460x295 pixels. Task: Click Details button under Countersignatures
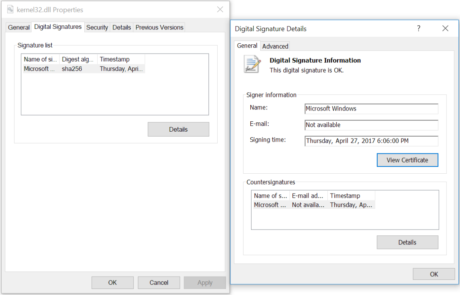(x=407, y=242)
